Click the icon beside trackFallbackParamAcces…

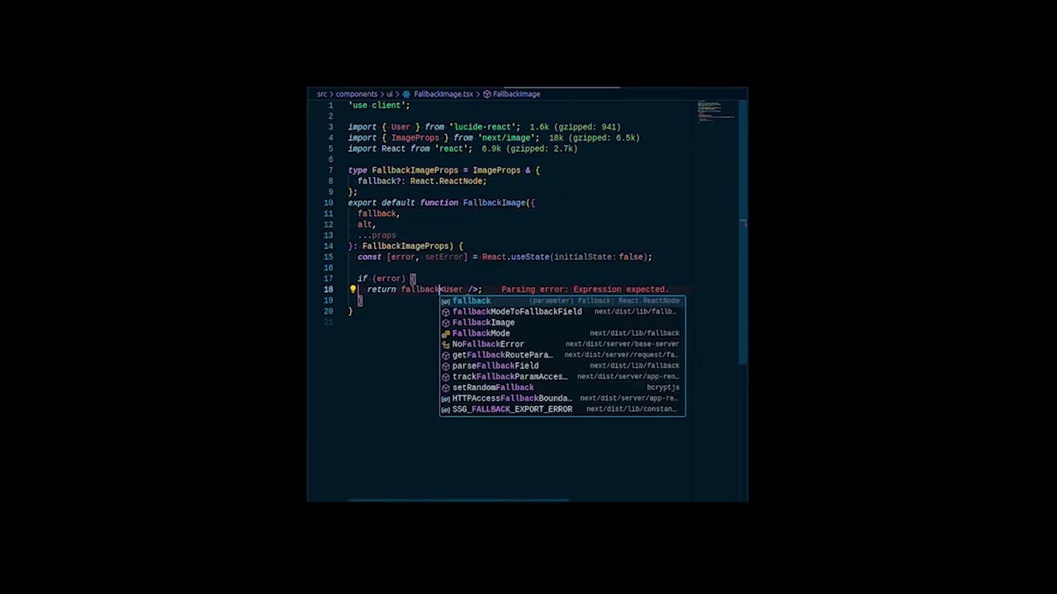446,376
